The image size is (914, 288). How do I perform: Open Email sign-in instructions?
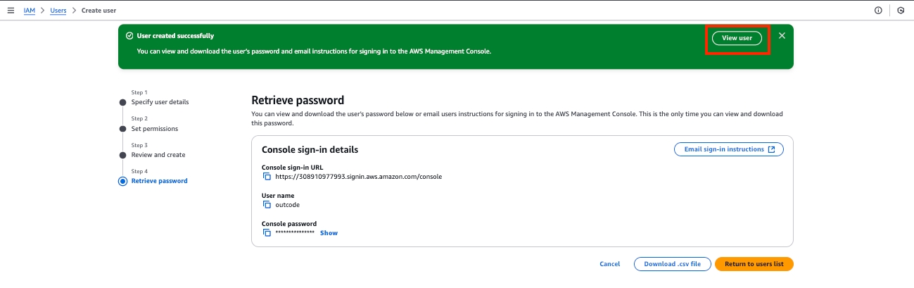click(x=728, y=149)
